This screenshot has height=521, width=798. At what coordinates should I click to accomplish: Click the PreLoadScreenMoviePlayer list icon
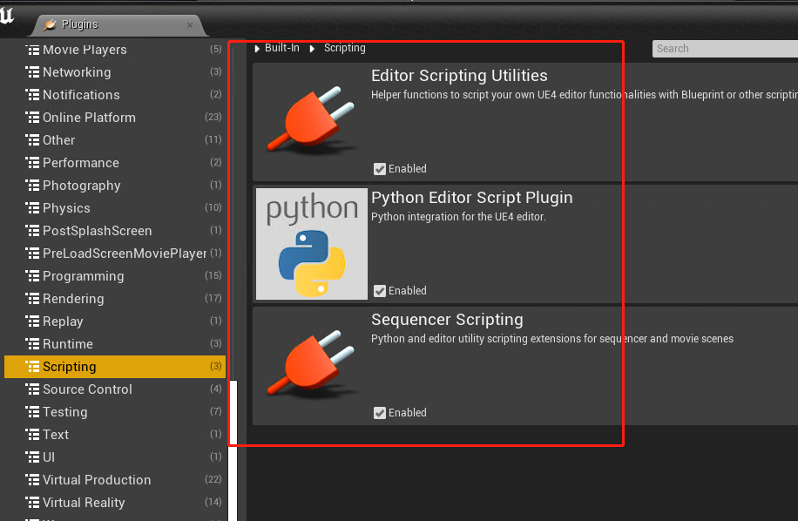click(32, 254)
